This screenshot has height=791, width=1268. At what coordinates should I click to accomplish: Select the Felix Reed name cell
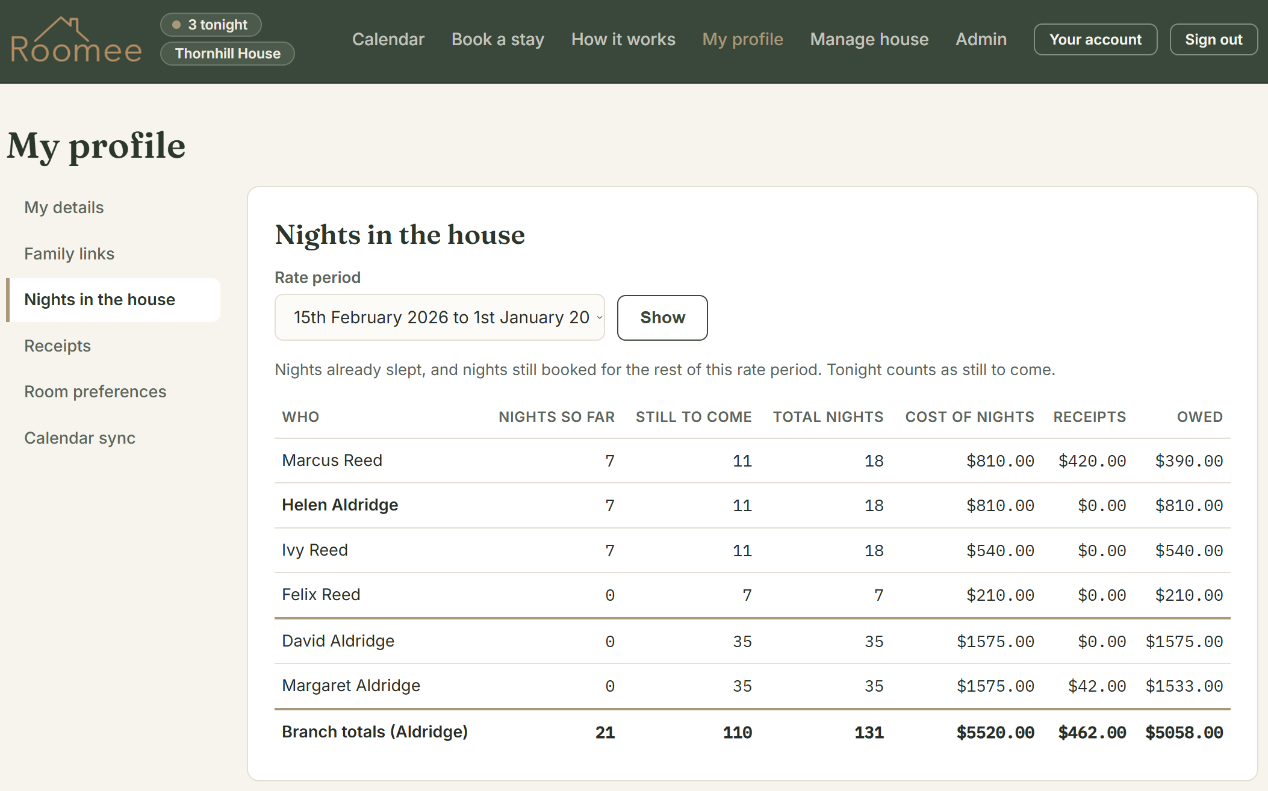pyautogui.click(x=321, y=595)
